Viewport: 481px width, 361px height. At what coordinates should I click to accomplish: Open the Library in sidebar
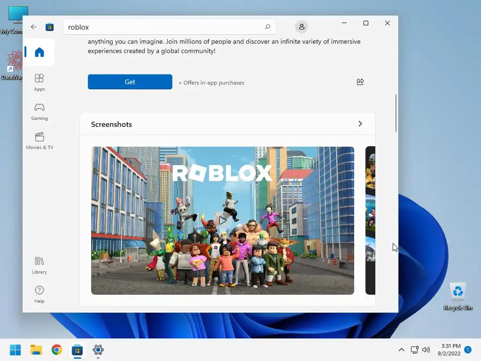pos(39,266)
